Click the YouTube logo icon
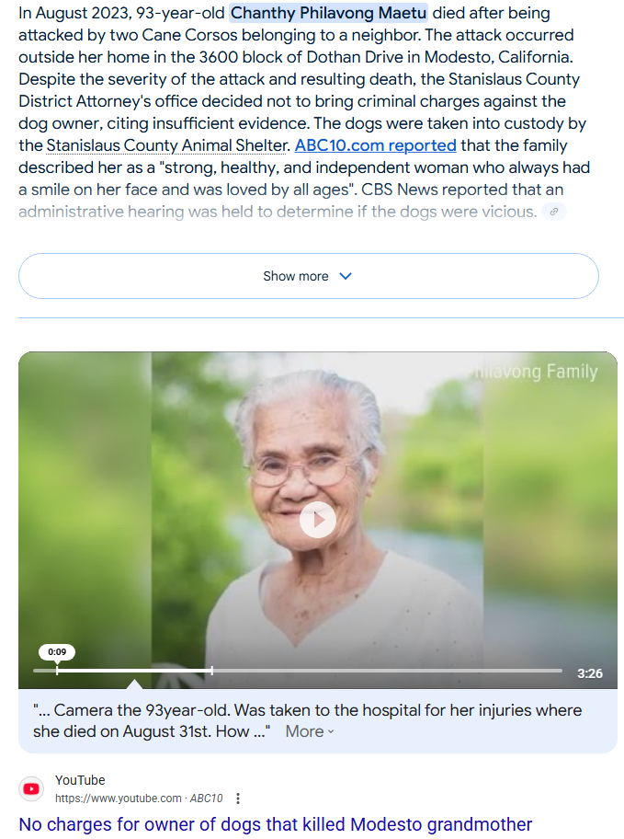The width and height of the screenshot is (624, 839). pos(31,788)
